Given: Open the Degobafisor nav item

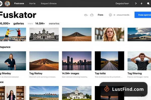Looking at the screenshot, I should click(122, 3).
